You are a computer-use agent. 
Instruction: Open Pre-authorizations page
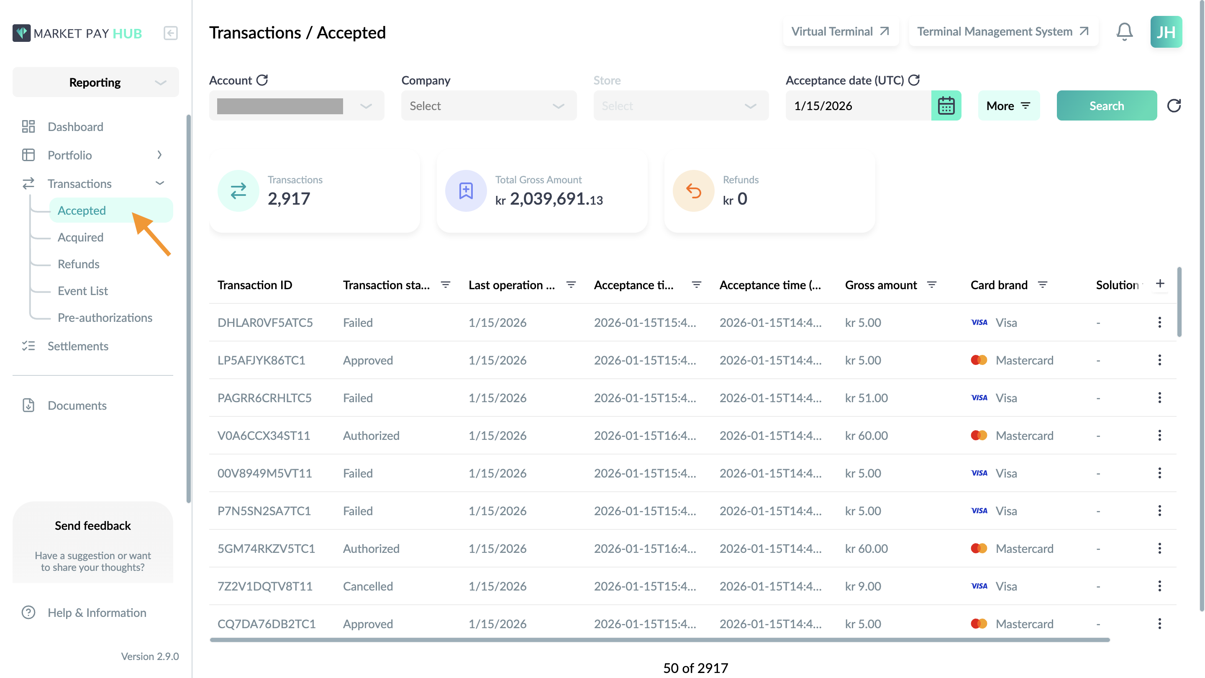105,318
